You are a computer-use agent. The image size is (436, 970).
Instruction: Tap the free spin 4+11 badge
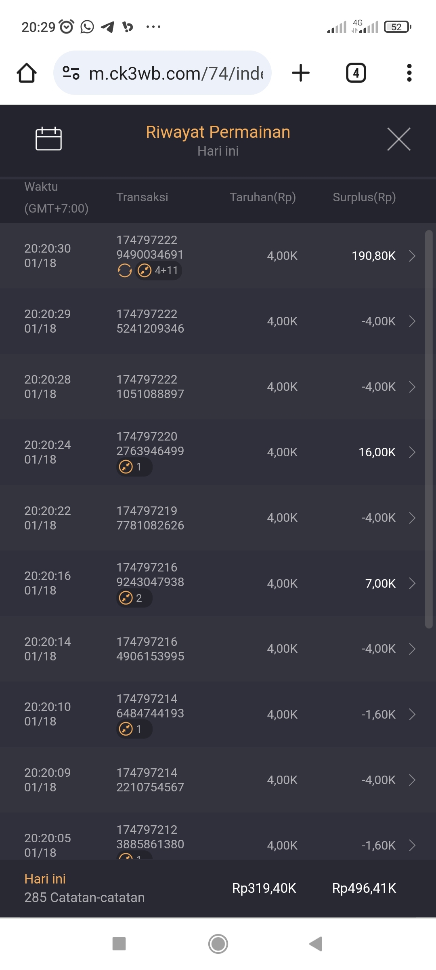(x=159, y=270)
